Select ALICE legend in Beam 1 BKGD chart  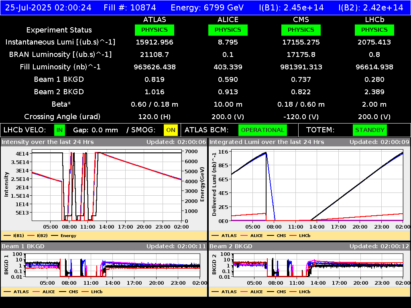coord(44,292)
